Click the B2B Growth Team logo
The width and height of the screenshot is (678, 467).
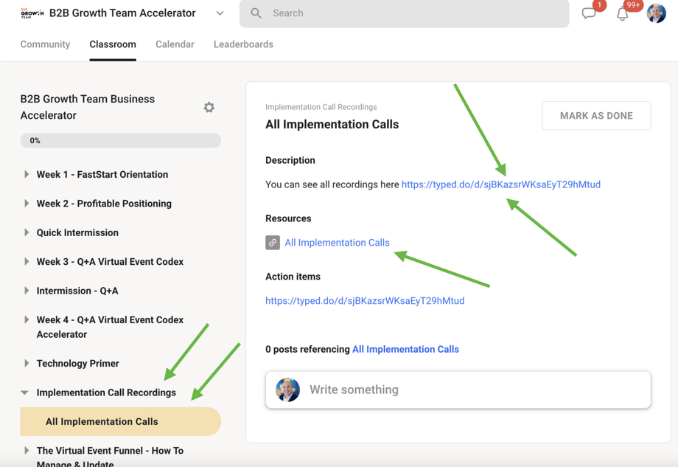click(32, 13)
